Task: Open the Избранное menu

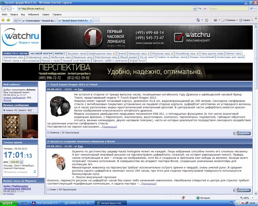Action: click(x=33, y=14)
